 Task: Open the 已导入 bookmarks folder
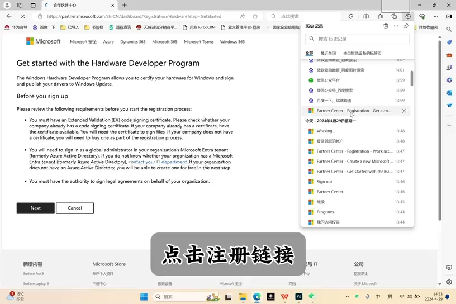click(70, 27)
